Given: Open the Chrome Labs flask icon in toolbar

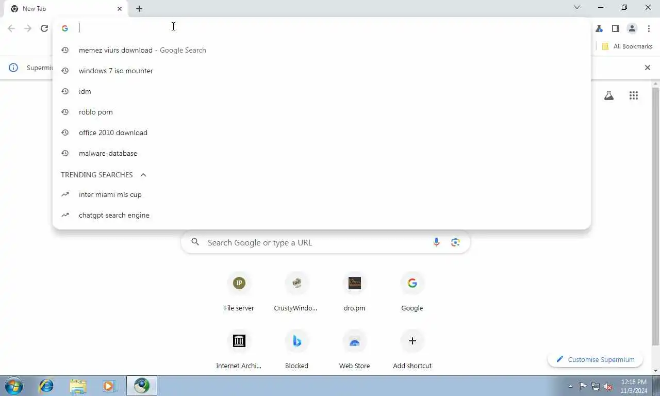Looking at the screenshot, I should (599, 28).
